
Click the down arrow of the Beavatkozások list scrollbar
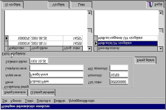(161, 49)
